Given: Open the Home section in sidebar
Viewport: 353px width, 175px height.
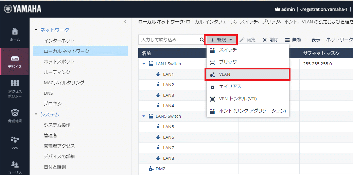Looking at the screenshot, I should [15, 34].
